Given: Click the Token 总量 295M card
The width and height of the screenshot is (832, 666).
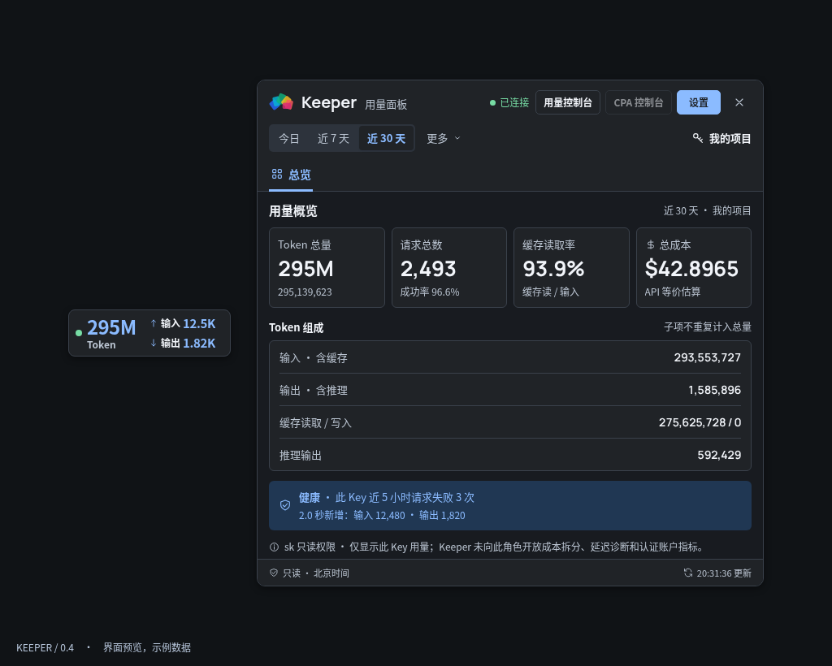Looking at the screenshot, I should point(327,268).
